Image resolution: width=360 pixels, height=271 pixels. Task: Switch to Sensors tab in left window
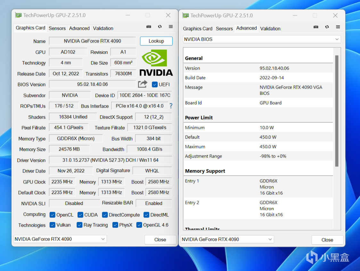pyautogui.click(x=57, y=28)
